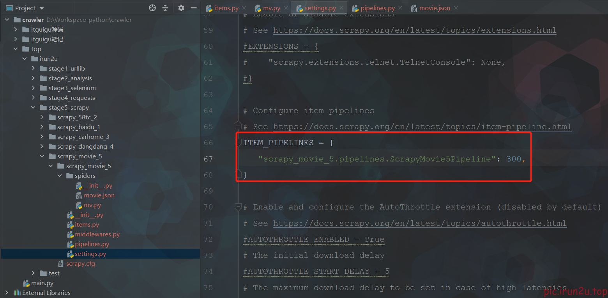Open the movie.json editor tab
The image size is (608, 298).
[x=434, y=8]
